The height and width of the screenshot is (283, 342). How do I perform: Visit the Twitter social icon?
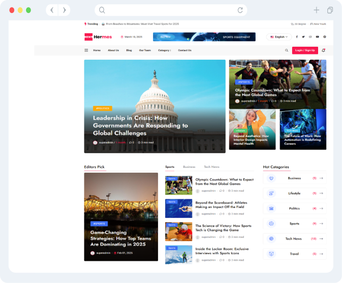[x=303, y=37]
